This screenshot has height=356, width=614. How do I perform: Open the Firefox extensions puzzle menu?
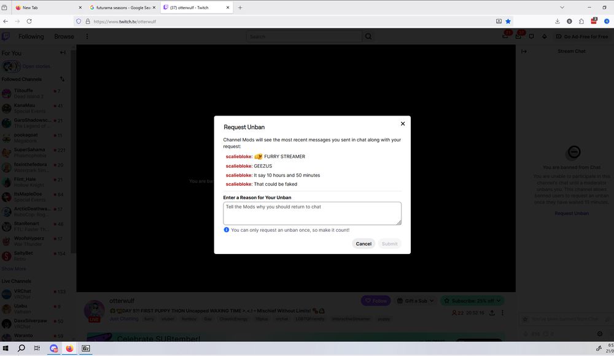coord(581,21)
